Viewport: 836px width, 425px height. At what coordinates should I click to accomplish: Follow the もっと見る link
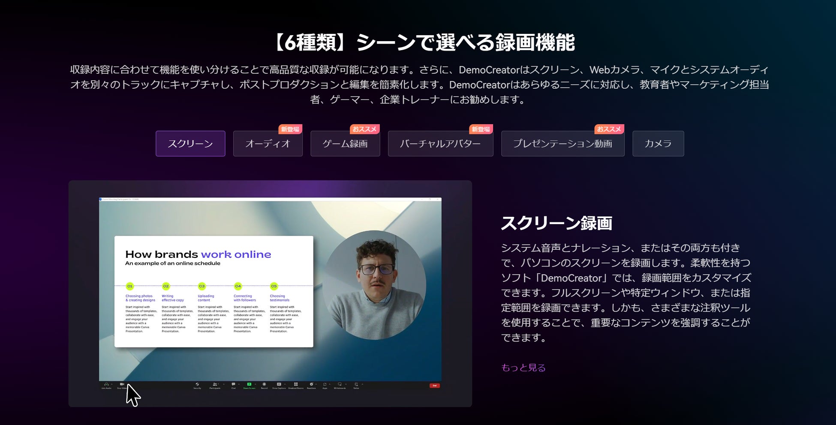pos(523,368)
